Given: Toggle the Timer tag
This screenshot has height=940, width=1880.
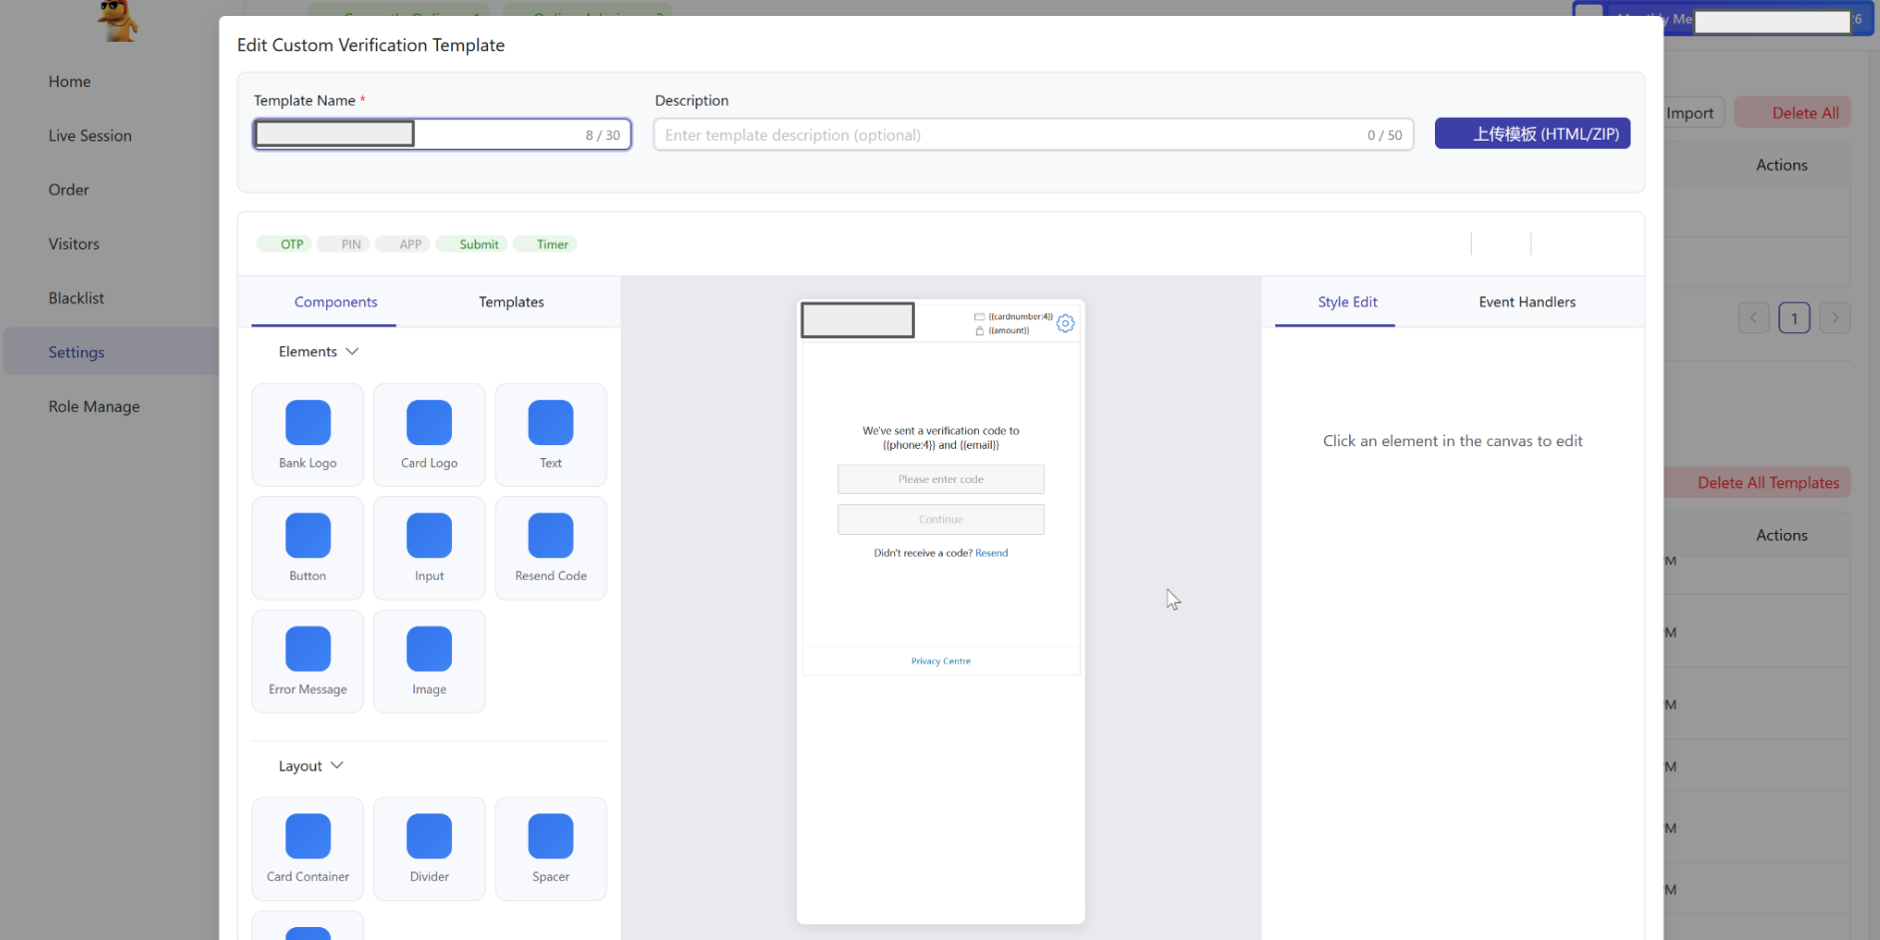Looking at the screenshot, I should pos(545,244).
